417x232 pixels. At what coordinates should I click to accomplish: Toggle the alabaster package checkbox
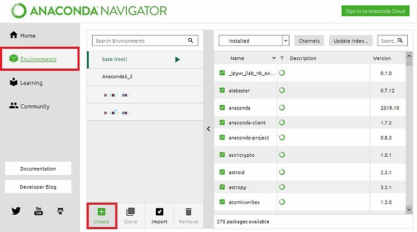[x=222, y=90]
